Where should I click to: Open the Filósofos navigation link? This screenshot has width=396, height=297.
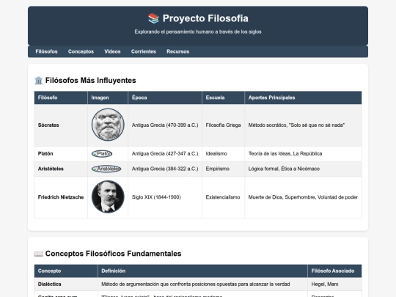click(x=46, y=51)
